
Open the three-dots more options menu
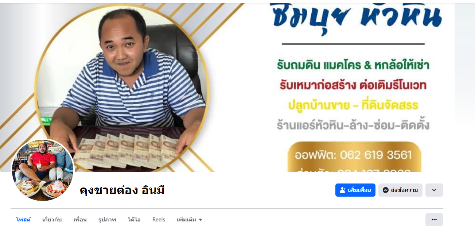434,220
